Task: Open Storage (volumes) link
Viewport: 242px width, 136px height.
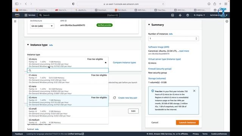Action: 157,79
